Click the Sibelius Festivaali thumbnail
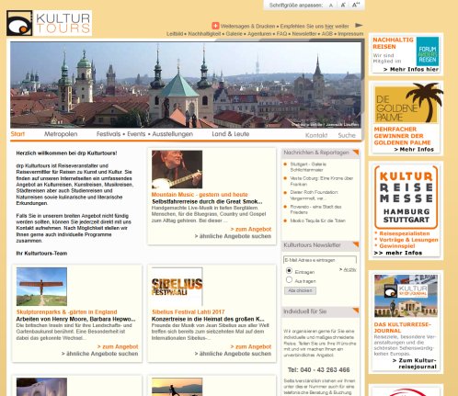458x396 pixels. pos(177,287)
